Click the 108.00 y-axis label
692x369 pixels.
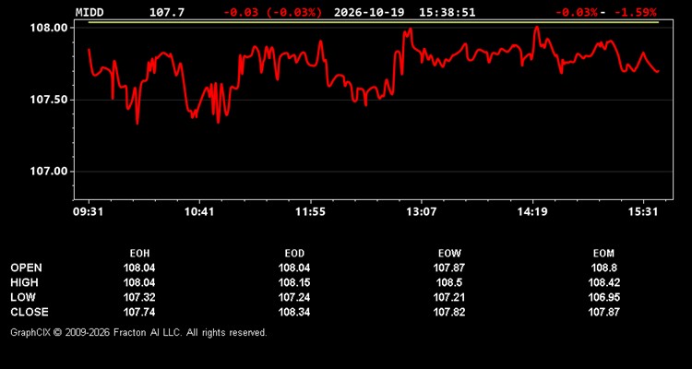pos(50,28)
